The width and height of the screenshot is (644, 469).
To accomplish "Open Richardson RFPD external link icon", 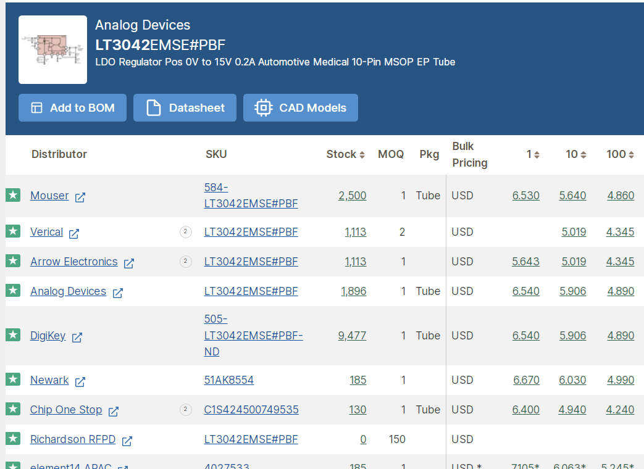I will [x=127, y=441].
